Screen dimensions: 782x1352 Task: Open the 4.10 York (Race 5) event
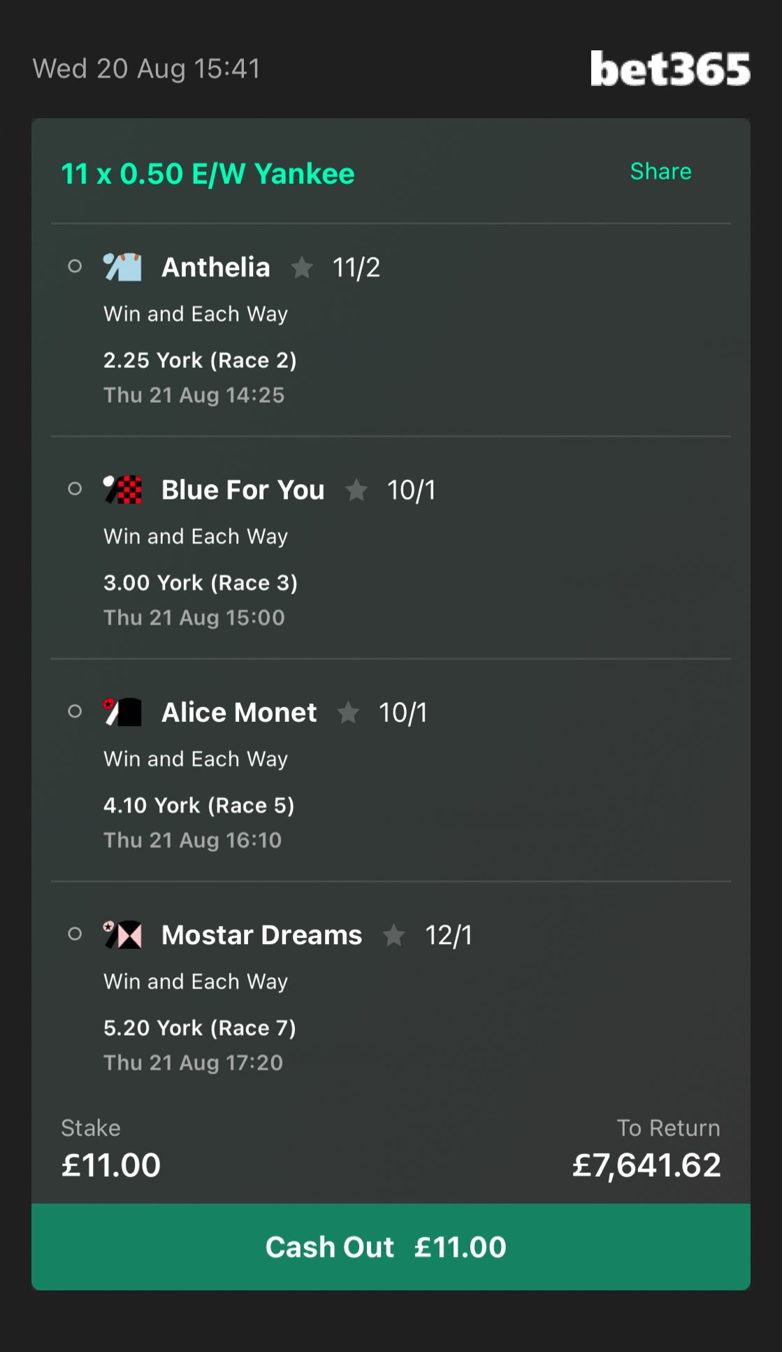199,805
